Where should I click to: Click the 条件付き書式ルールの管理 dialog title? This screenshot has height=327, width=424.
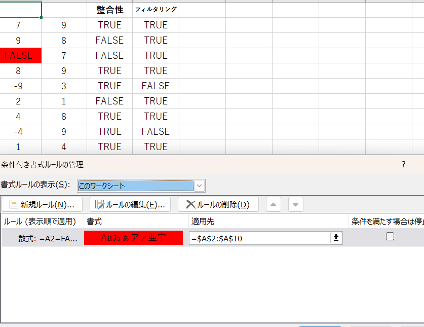tap(42, 165)
